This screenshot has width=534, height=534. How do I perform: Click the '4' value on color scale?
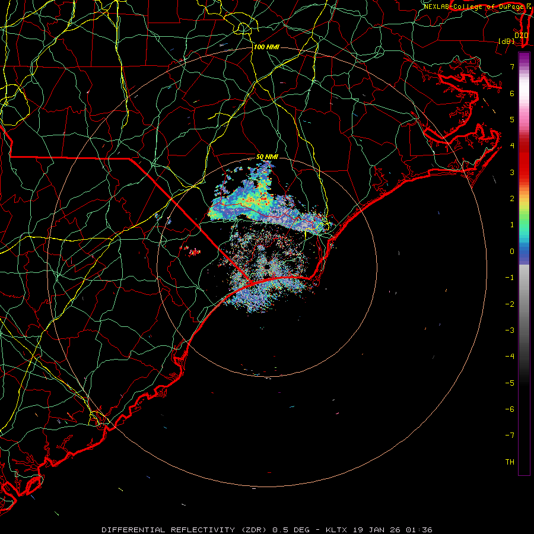click(512, 146)
